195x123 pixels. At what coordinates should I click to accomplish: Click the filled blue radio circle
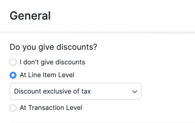[13, 75]
